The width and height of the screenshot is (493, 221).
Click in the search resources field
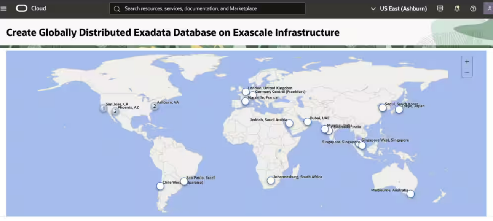(x=207, y=8)
